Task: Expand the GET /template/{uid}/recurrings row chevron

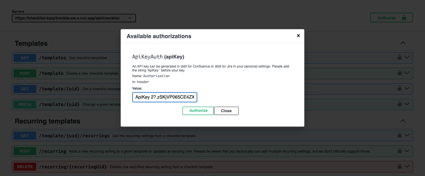Action: click(x=407, y=135)
